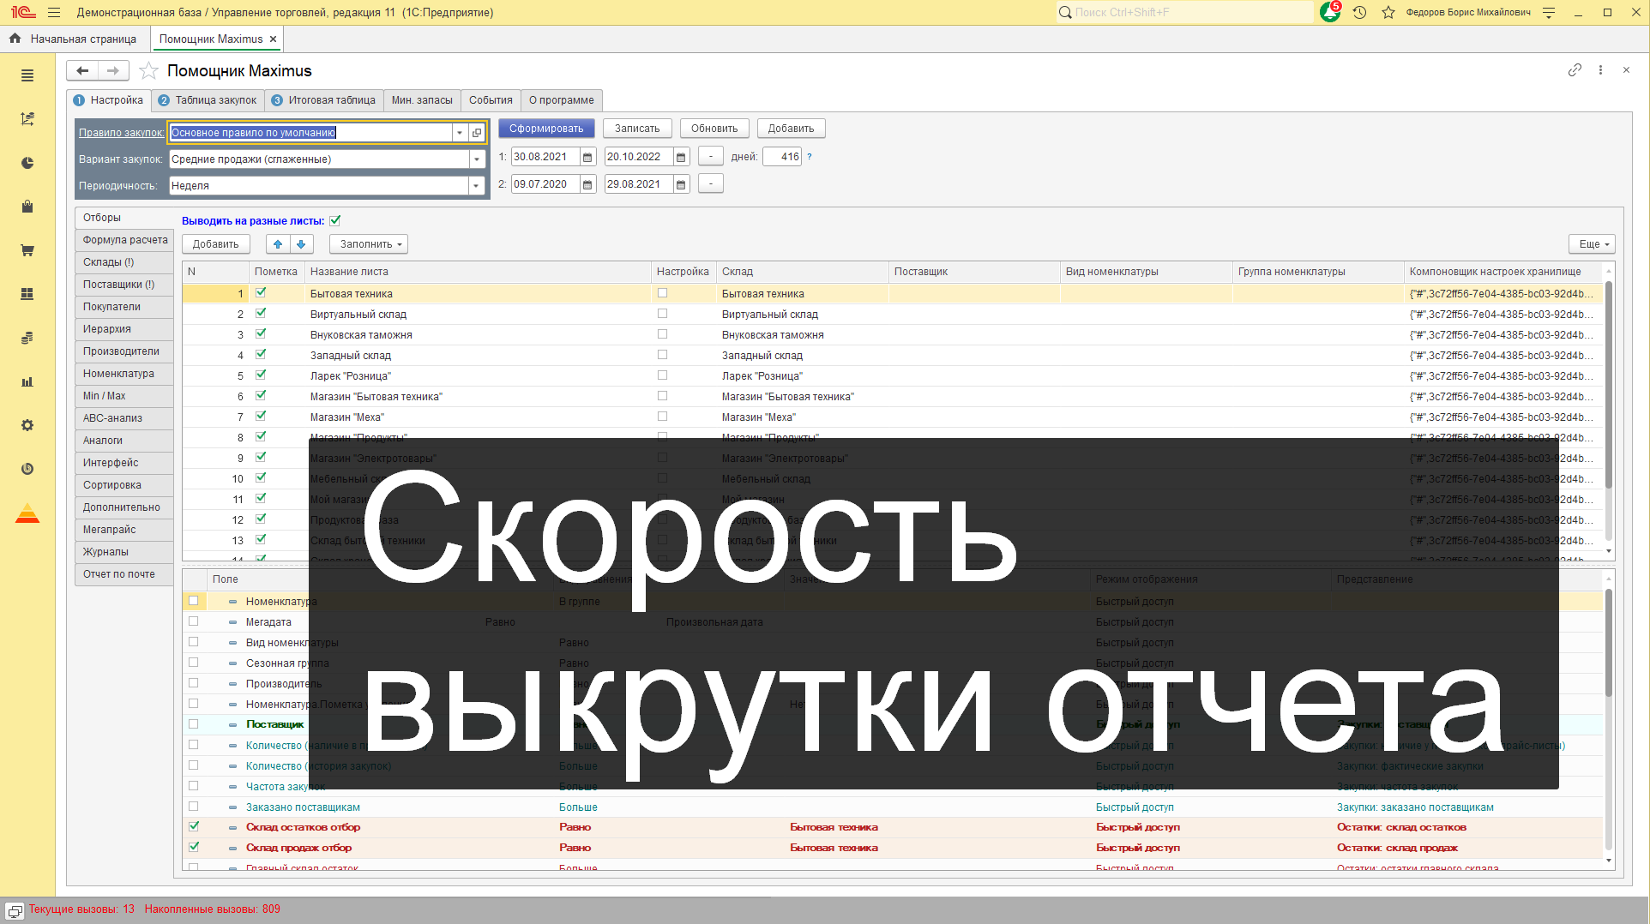Click the Обновить button
Image resolution: width=1650 pixels, height=924 pixels.
coord(714,129)
